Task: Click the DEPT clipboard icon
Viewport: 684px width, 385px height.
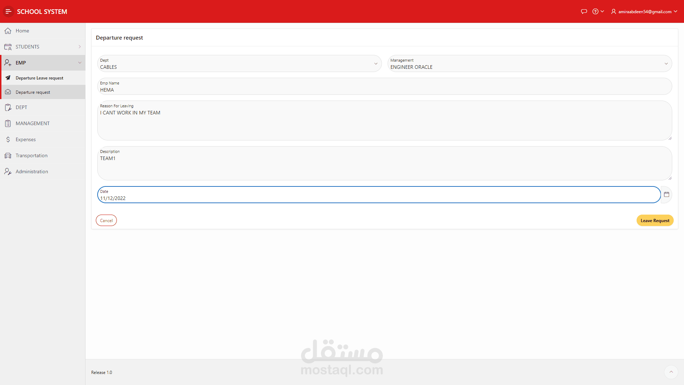Action: point(8,107)
